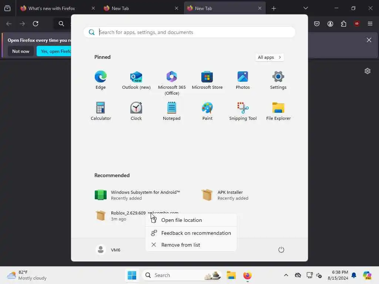Launch the Photos app

[x=243, y=80]
